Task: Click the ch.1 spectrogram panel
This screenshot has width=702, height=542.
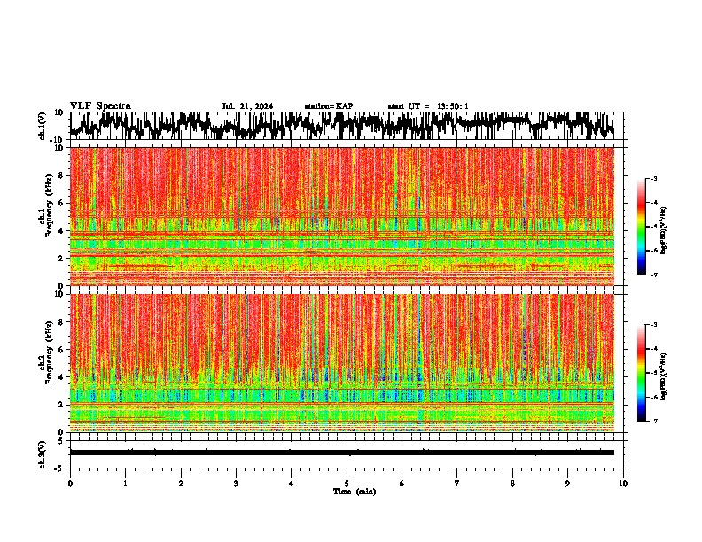Action: pos(342,216)
